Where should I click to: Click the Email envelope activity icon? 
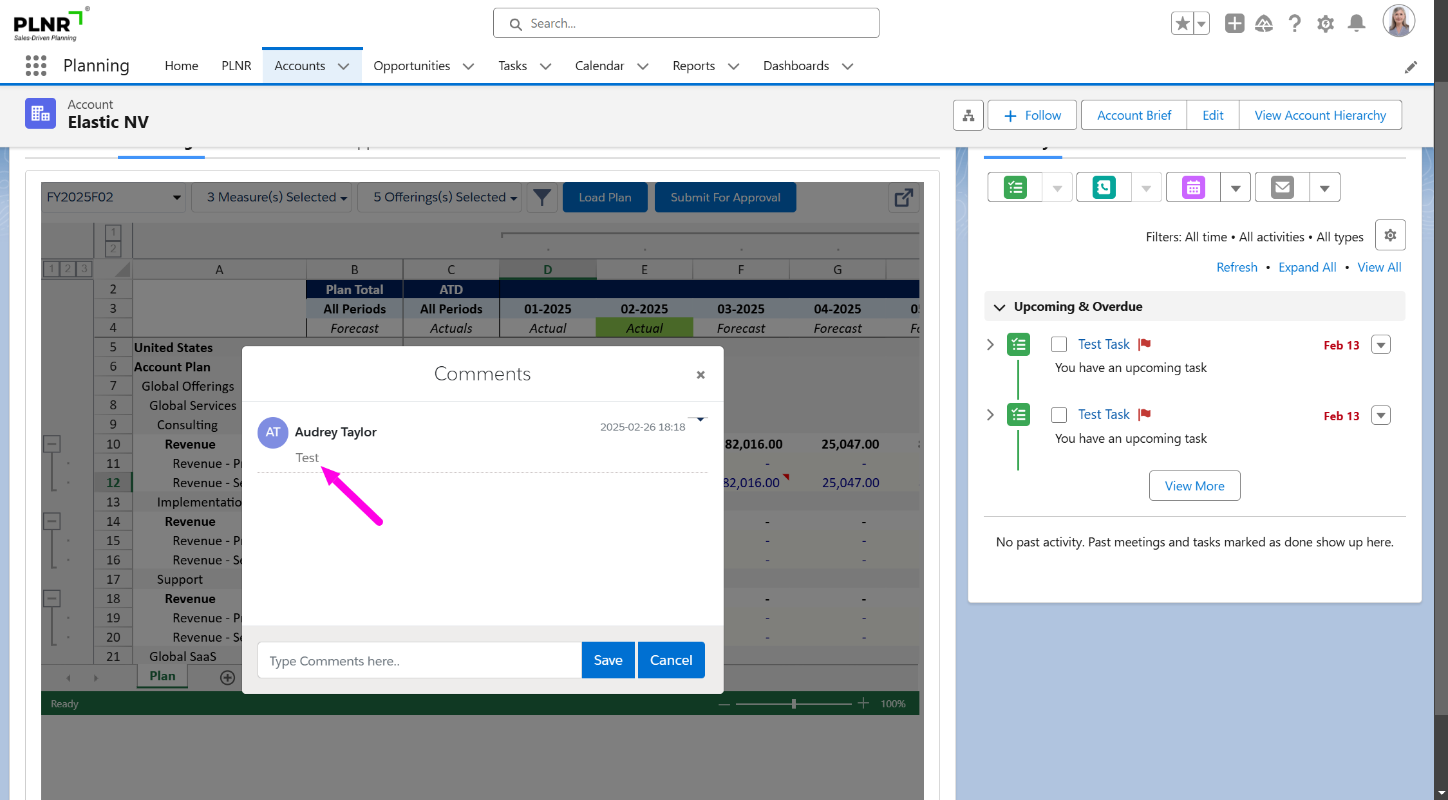(1282, 187)
